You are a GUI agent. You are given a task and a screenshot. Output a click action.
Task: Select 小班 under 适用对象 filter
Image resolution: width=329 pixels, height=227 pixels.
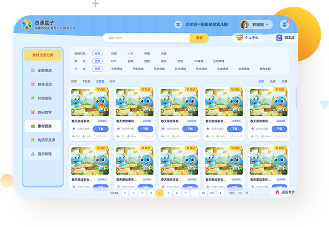tap(130, 53)
